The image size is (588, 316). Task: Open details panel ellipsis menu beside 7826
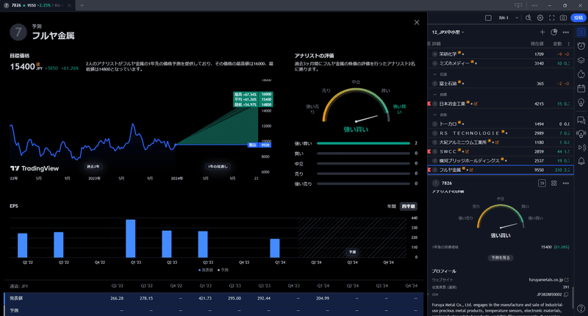(x=566, y=183)
